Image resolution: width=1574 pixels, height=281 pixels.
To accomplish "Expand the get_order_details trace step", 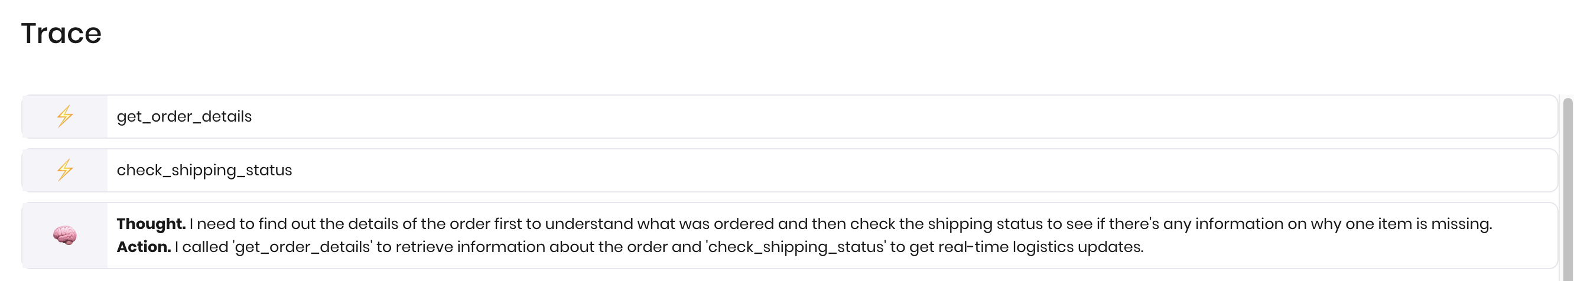I will [x=789, y=116].
